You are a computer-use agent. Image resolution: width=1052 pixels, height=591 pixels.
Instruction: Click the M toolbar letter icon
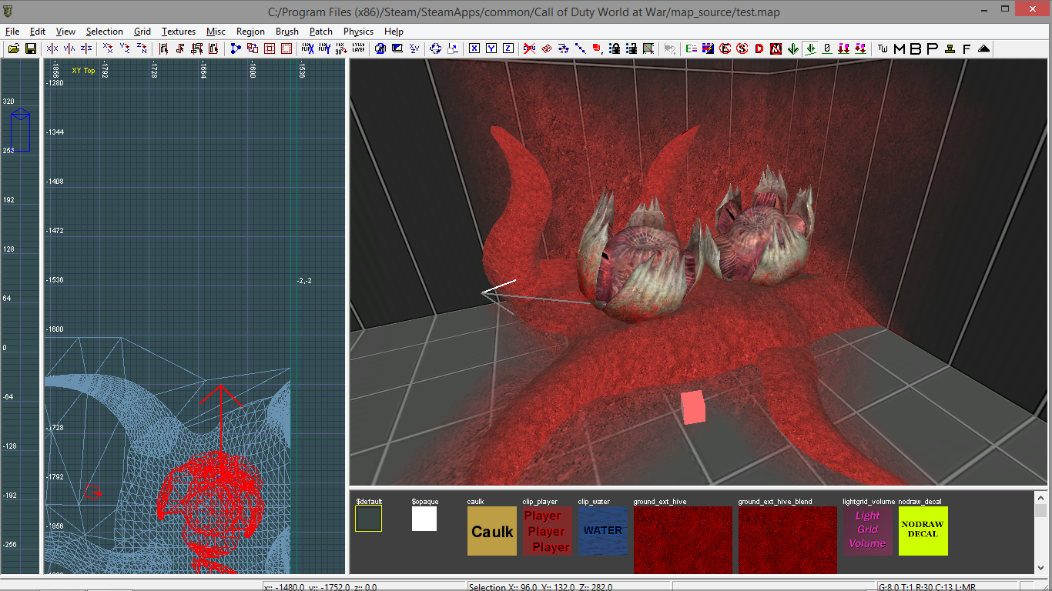coord(900,48)
